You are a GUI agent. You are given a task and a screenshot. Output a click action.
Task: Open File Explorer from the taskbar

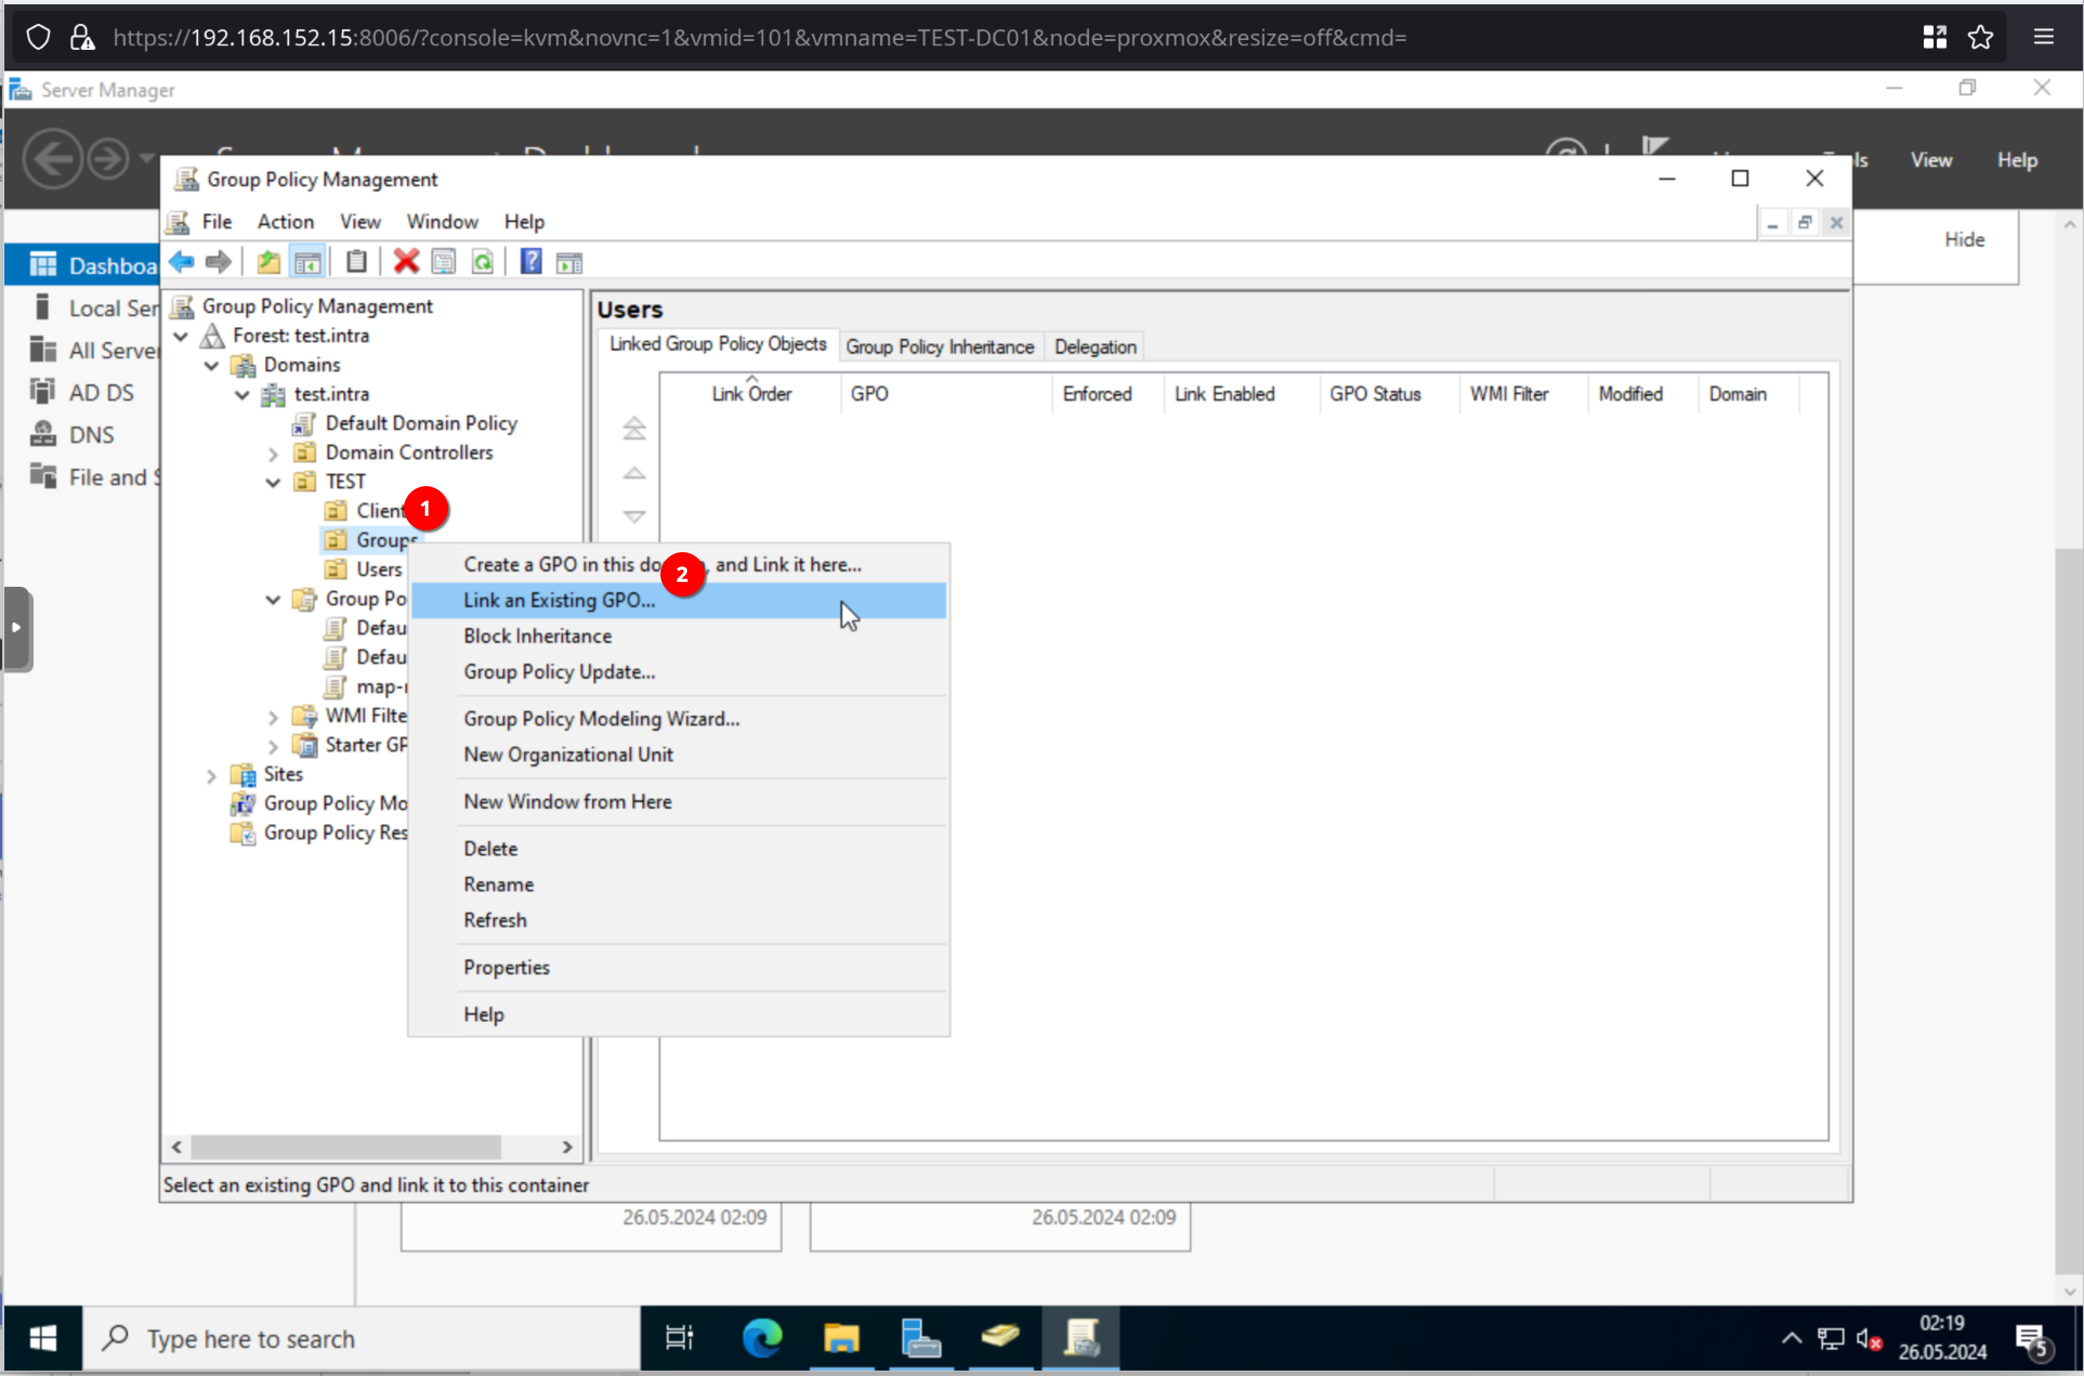841,1339
